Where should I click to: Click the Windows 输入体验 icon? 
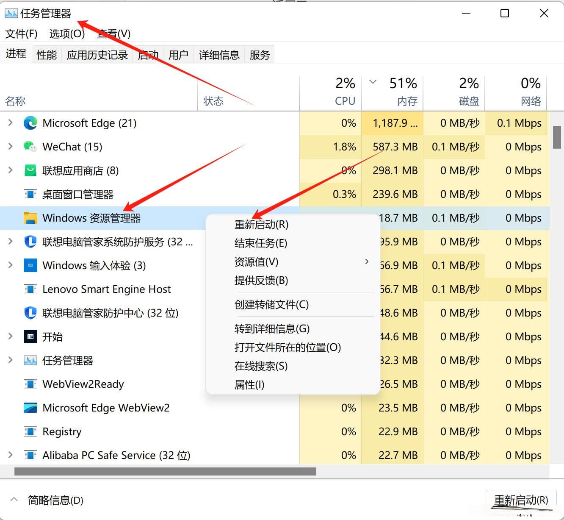(x=30, y=265)
